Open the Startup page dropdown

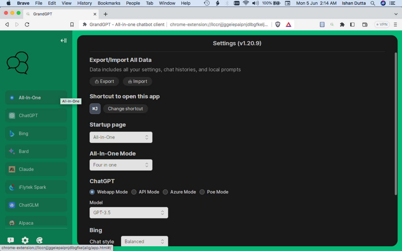pyautogui.click(x=121, y=137)
